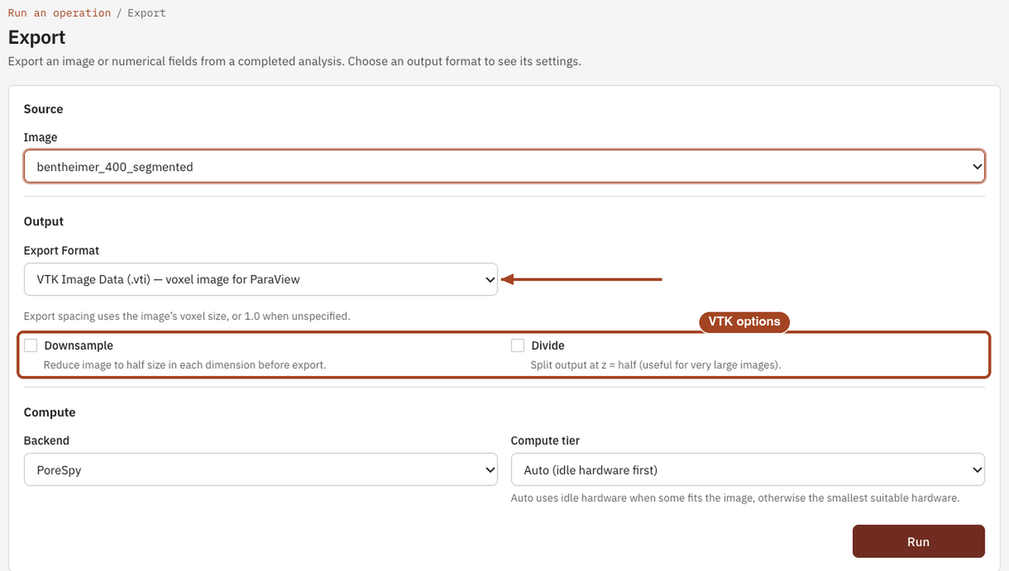
Task: Click the 'Export' breadcrumb text
Action: click(146, 13)
